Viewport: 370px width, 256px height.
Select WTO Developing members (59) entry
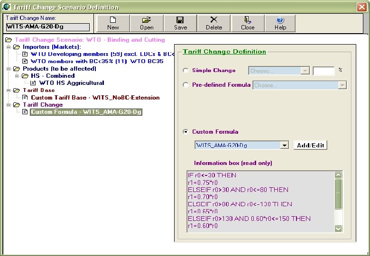(x=102, y=54)
